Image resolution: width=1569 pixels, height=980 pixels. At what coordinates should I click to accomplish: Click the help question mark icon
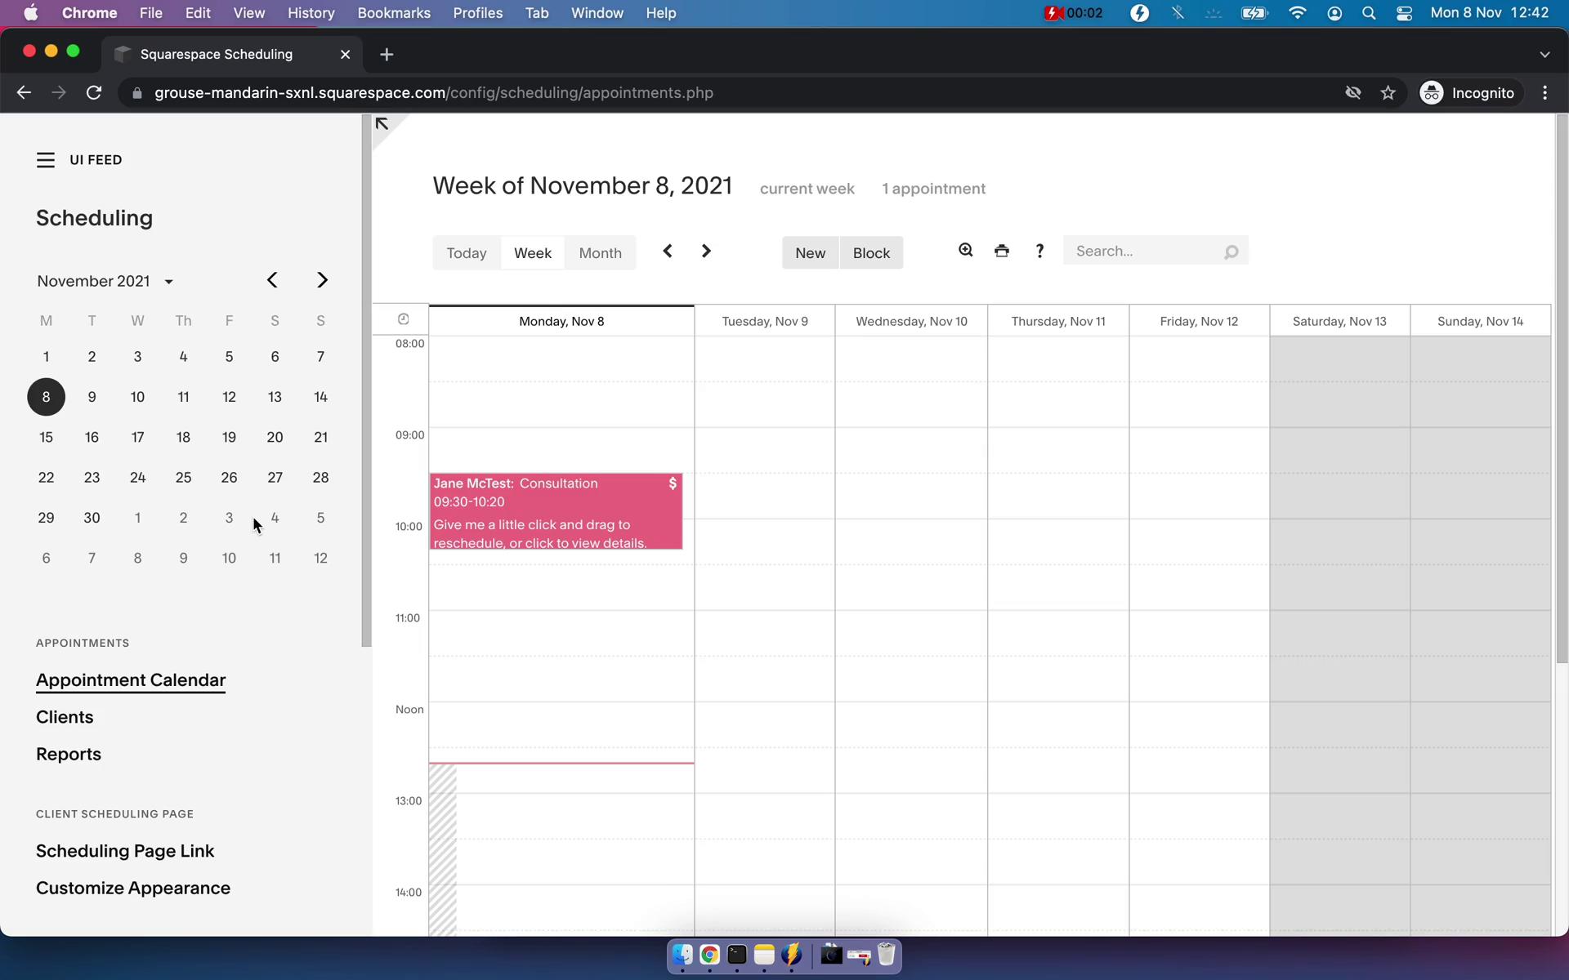coord(1039,251)
